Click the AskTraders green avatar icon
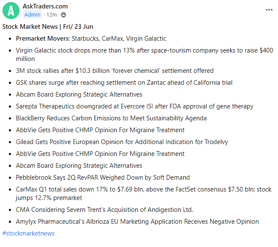Image resolution: width=278 pixels, height=247 pixels. tap(11, 11)
